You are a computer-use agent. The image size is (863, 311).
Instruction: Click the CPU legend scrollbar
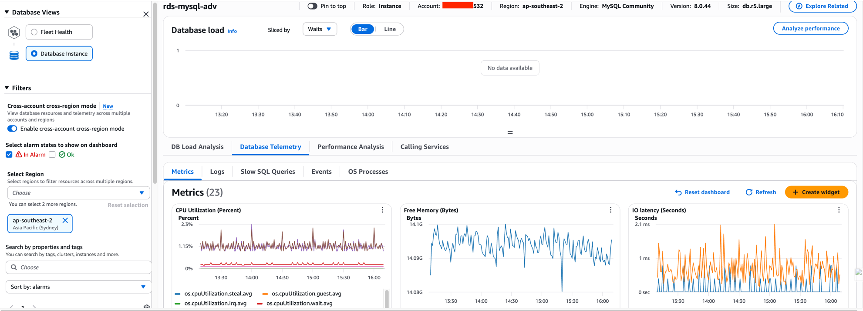click(x=387, y=299)
